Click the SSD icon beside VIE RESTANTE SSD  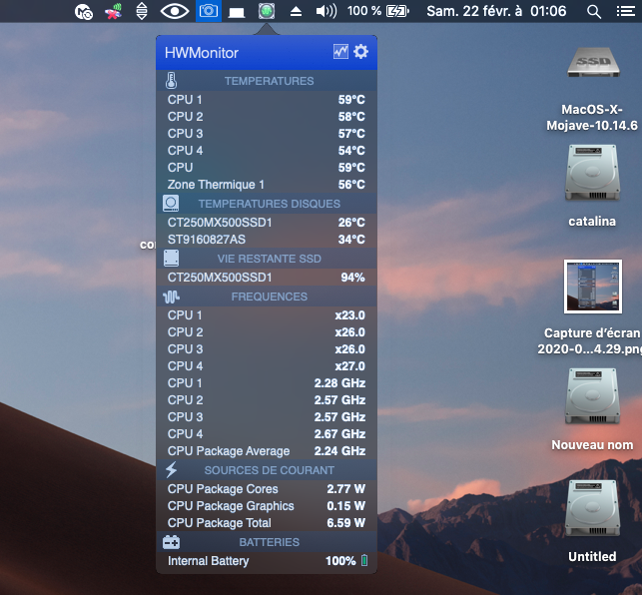171,259
